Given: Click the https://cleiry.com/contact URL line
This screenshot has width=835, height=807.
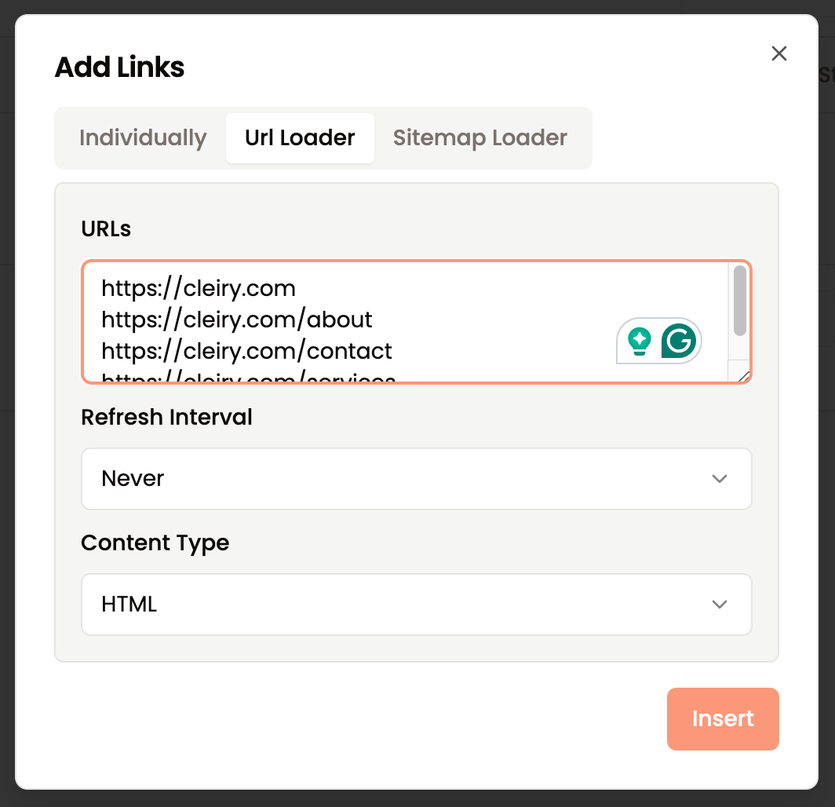Looking at the screenshot, I should click(x=246, y=352).
